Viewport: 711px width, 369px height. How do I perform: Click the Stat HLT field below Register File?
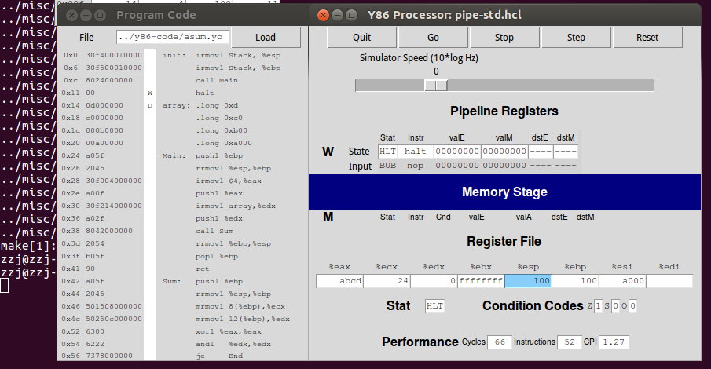434,306
